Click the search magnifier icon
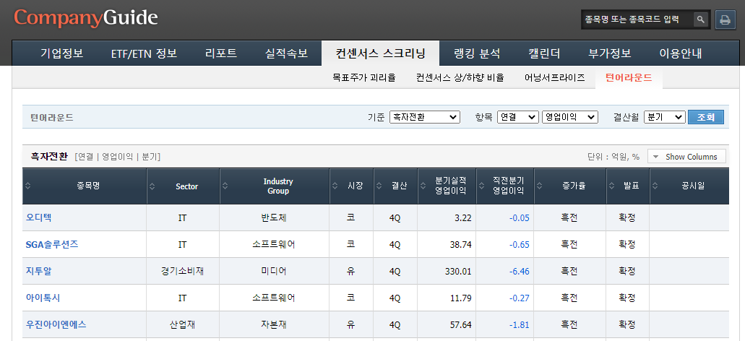This screenshot has height=341, width=745. (700, 20)
